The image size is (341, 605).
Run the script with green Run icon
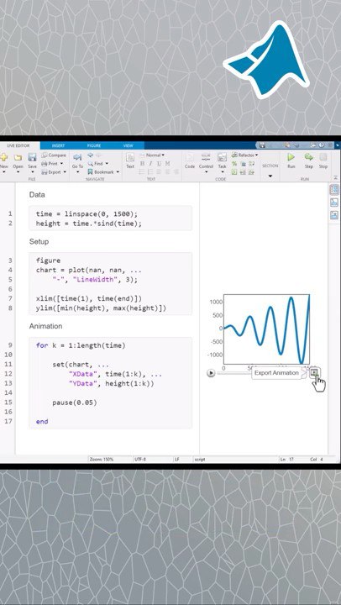point(291,157)
